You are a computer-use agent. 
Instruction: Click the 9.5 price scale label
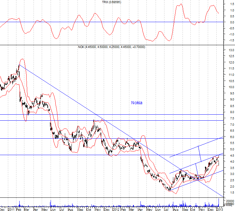click(x=232, y=93)
